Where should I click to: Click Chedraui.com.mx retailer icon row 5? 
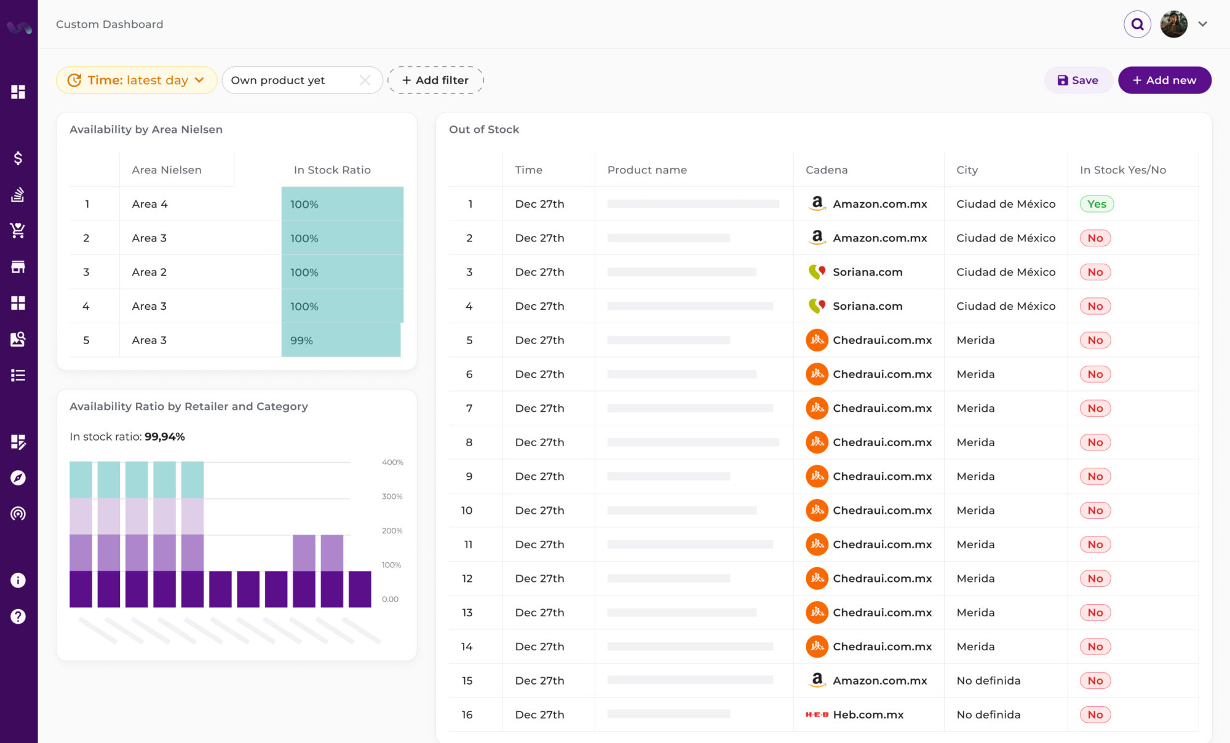816,340
